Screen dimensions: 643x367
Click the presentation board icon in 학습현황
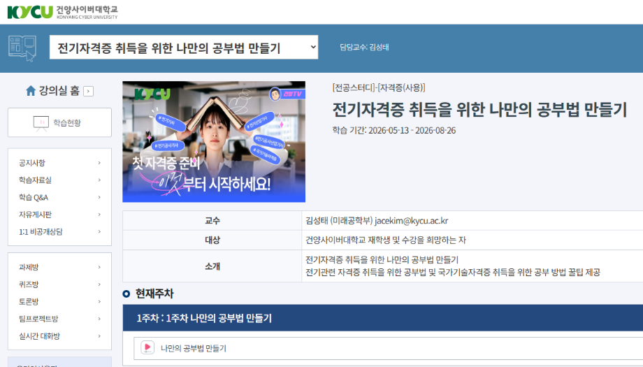coord(41,123)
